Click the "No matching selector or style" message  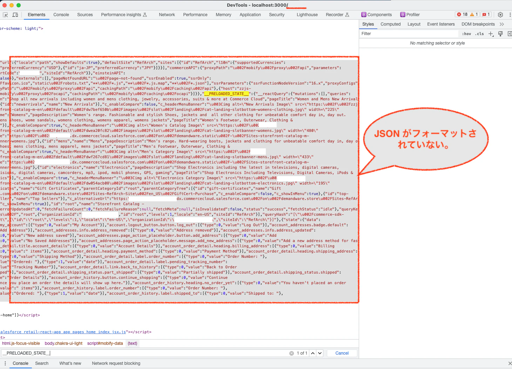click(x=437, y=43)
